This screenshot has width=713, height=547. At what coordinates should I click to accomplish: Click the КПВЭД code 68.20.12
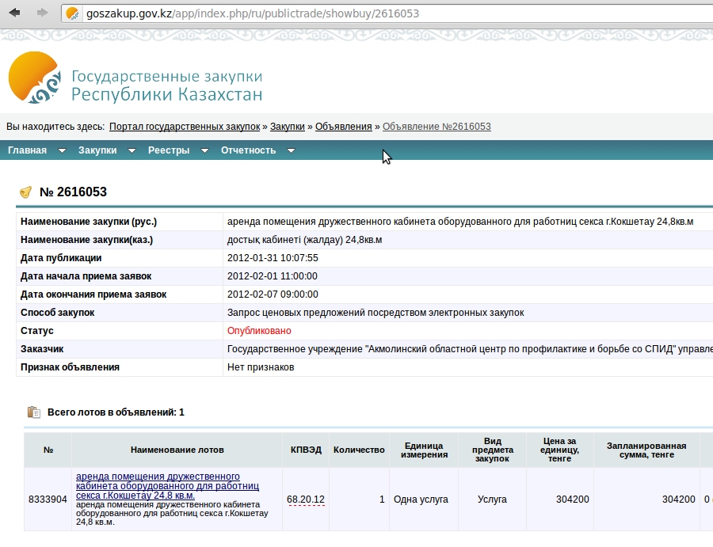click(306, 500)
